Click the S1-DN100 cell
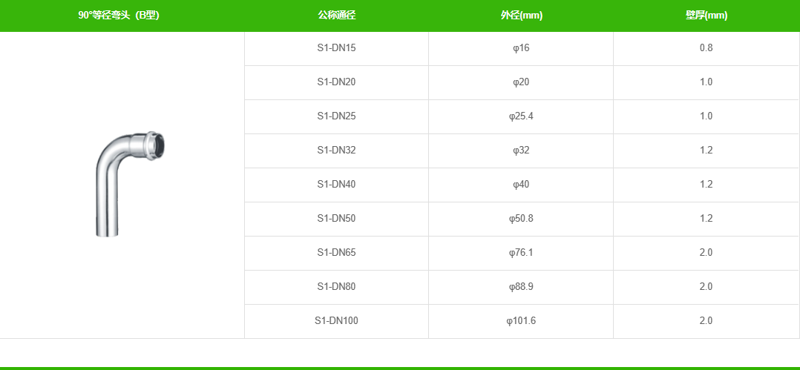This screenshot has width=800, height=370. click(x=336, y=321)
